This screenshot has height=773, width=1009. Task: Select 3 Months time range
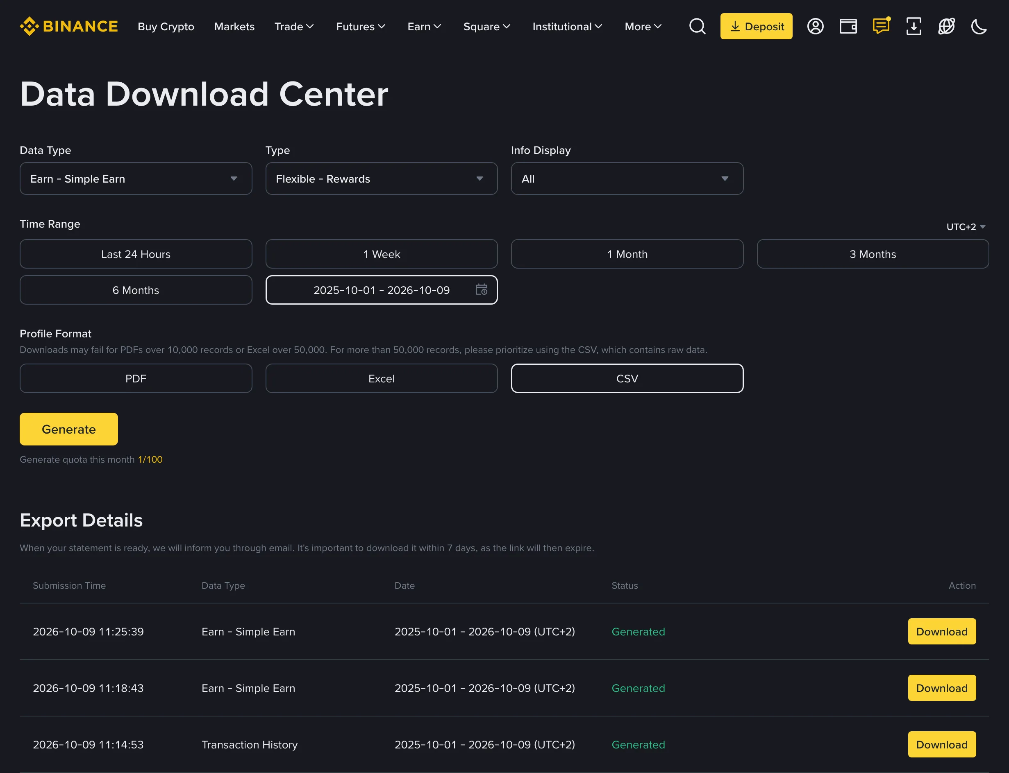[873, 254]
